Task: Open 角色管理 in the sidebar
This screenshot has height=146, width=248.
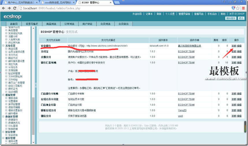Action: point(13,30)
